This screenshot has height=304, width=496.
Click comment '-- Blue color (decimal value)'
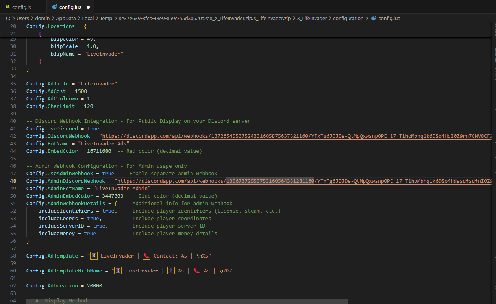tap(173, 196)
